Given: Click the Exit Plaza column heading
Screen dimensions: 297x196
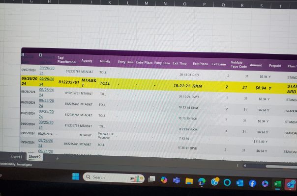Looking at the screenshot, I should pos(200,64).
